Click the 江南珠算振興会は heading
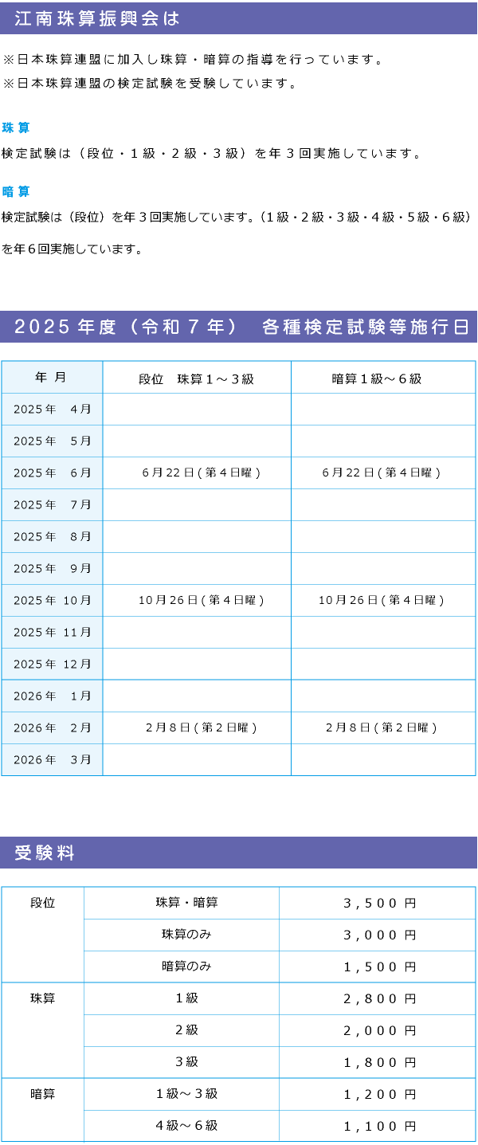478x1145 pixels. click(x=97, y=19)
